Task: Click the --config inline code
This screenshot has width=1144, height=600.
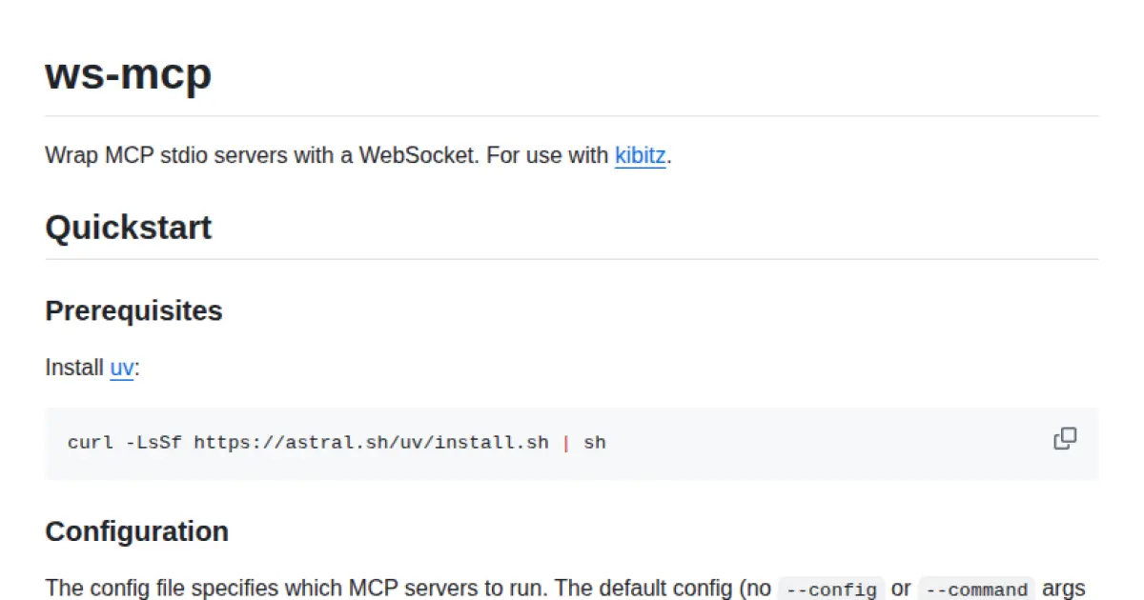Action: point(831,590)
